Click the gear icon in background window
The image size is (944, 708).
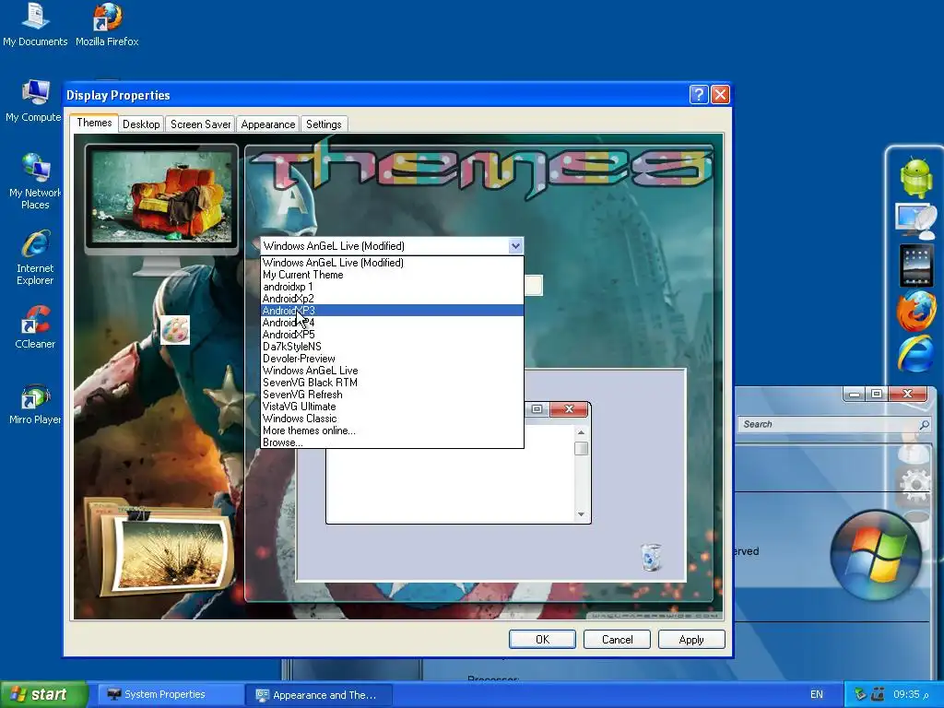point(915,485)
